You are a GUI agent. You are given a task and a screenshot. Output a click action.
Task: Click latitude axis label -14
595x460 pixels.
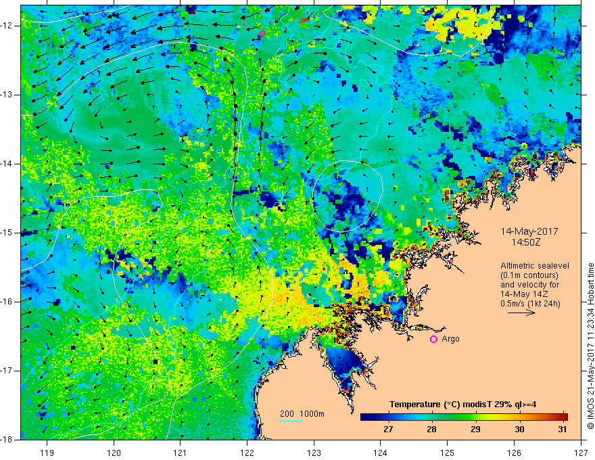(7, 164)
